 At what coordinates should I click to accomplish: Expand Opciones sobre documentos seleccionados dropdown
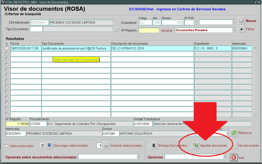click(138, 157)
